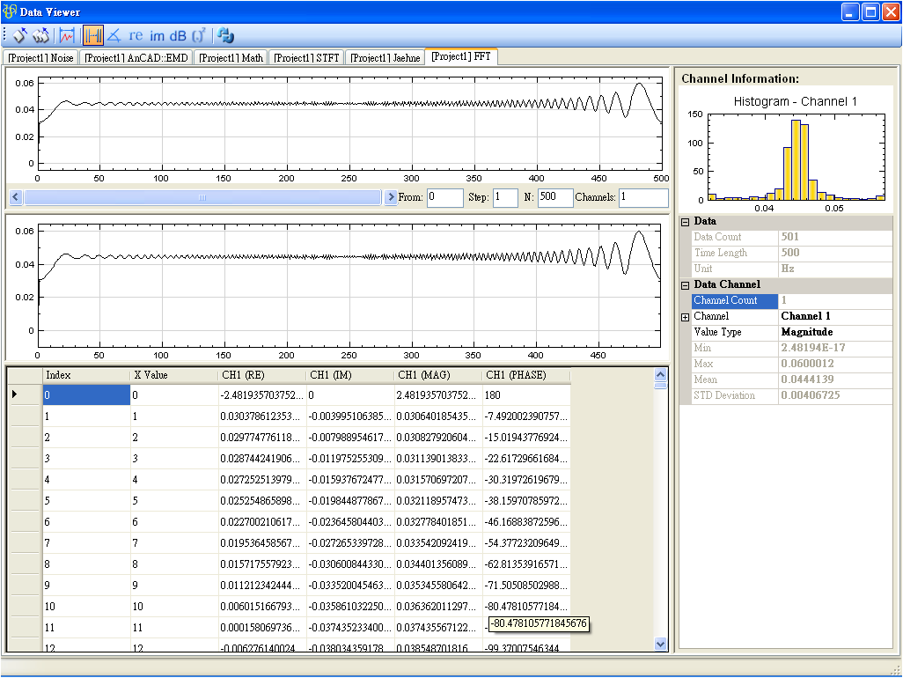This screenshot has height=678, width=903.
Task: Click the refresh arrows toolbar icon
Action: coord(225,36)
